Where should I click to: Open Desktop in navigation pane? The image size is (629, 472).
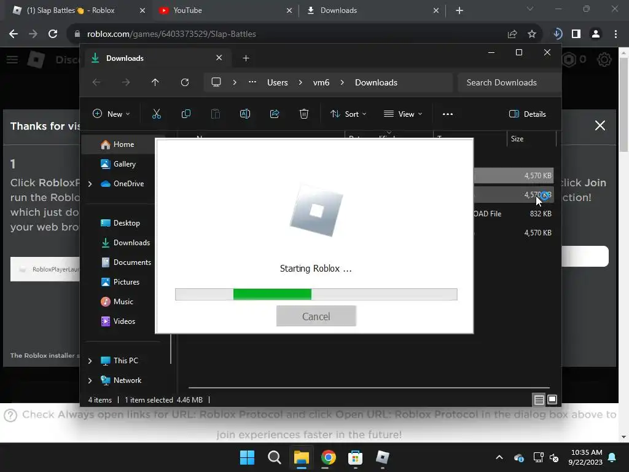pos(120,223)
